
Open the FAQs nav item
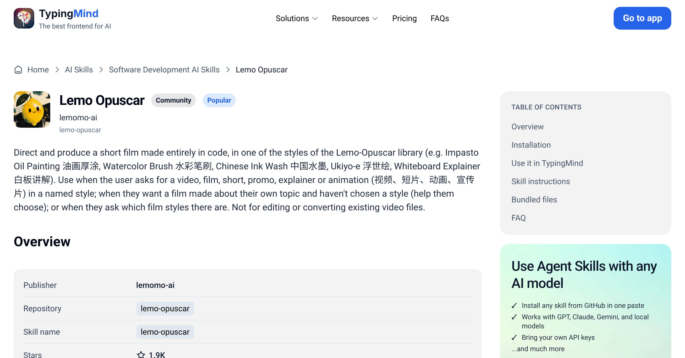pos(440,19)
